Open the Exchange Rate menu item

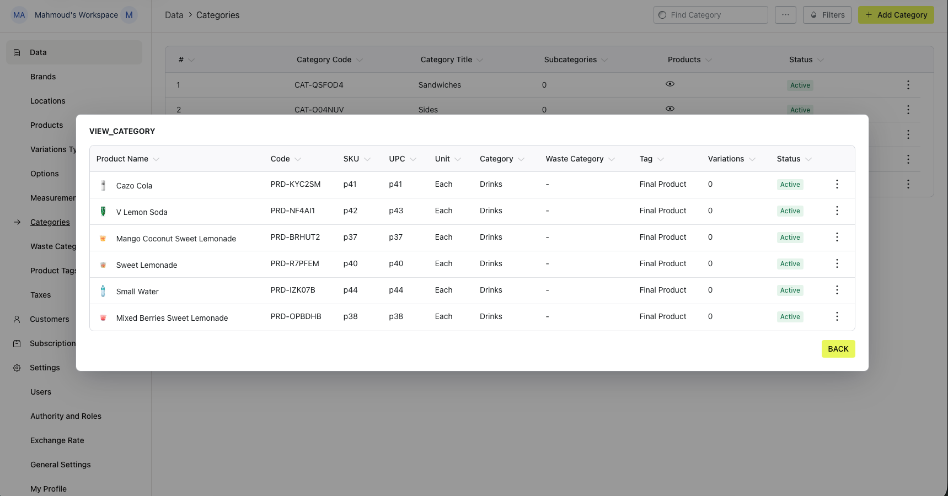click(57, 440)
